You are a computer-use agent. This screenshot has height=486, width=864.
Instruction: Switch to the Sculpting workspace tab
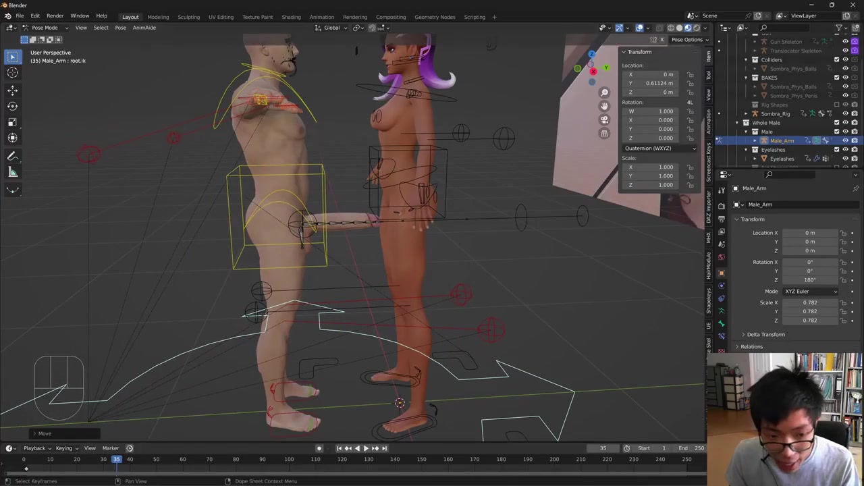click(x=188, y=17)
